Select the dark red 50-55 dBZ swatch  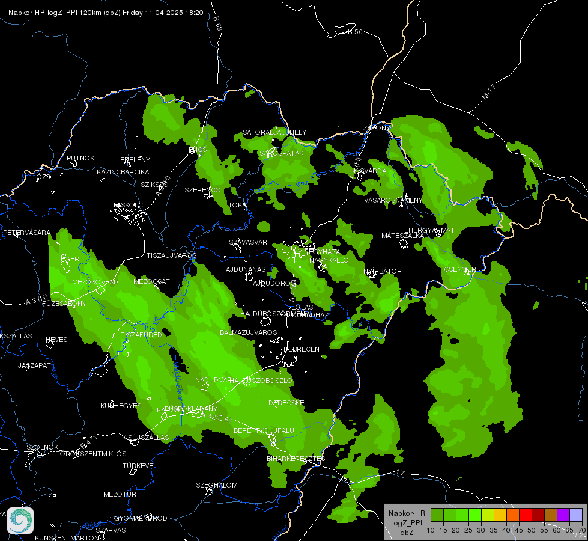(x=538, y=515)
